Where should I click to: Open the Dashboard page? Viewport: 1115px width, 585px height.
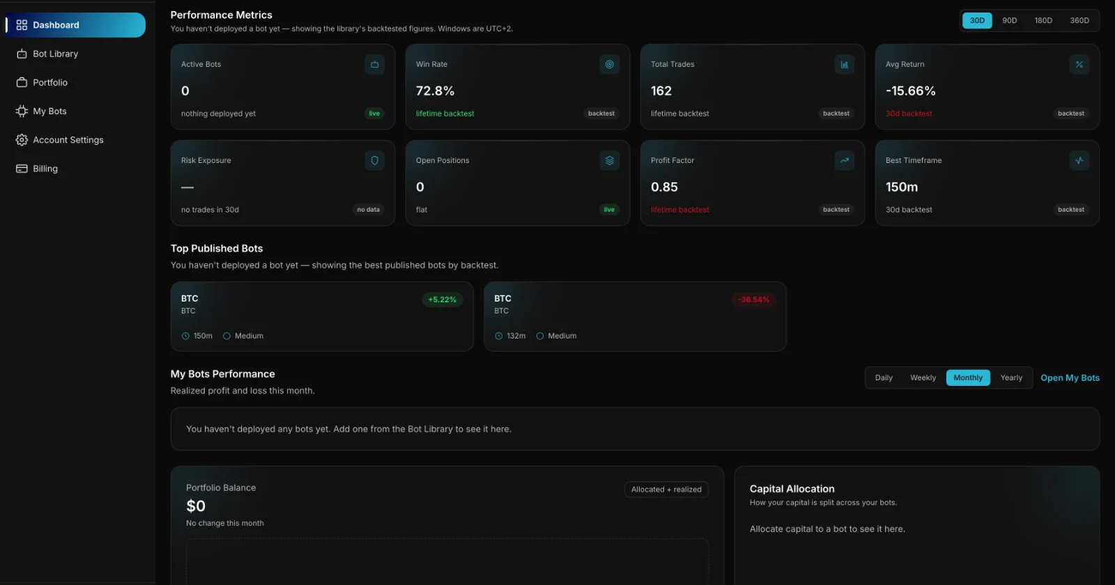point(75,25)
